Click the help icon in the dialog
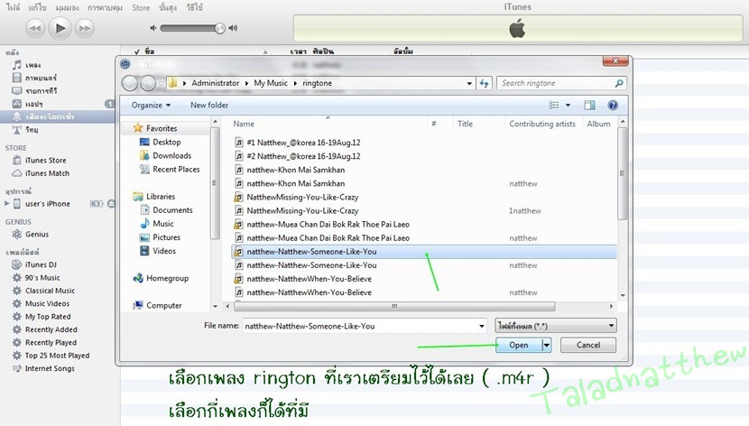This screenshot has width=749, height=426. point(613,105)
